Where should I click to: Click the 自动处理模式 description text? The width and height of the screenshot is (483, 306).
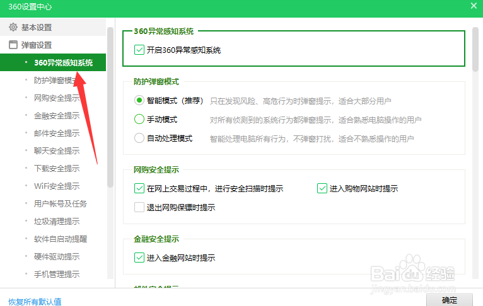pyautogui.click(x=311, y=139)
